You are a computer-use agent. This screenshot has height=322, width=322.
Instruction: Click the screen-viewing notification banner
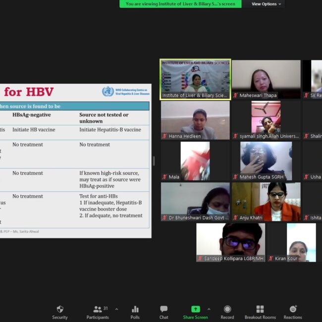click(x=180, y=4)
